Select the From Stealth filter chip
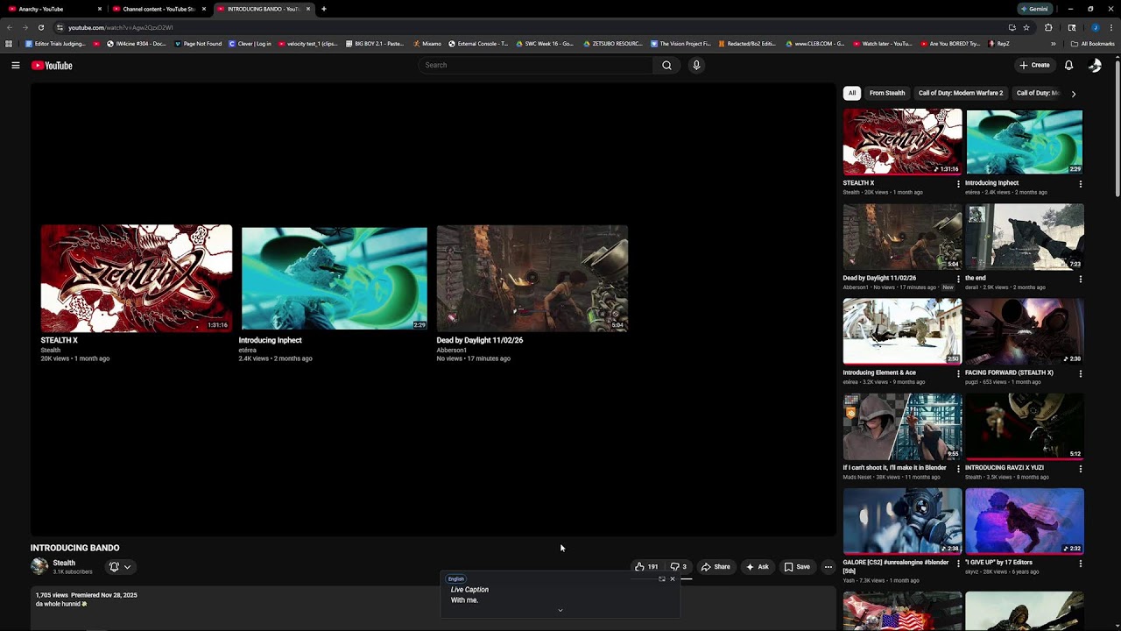1121x631 pixels. [x=887, y=93]
